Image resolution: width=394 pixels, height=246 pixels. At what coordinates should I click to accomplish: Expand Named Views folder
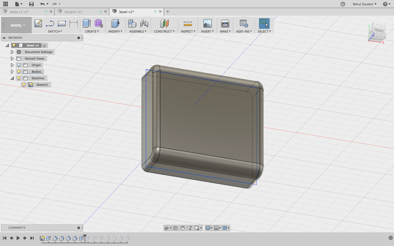(12, 58)
